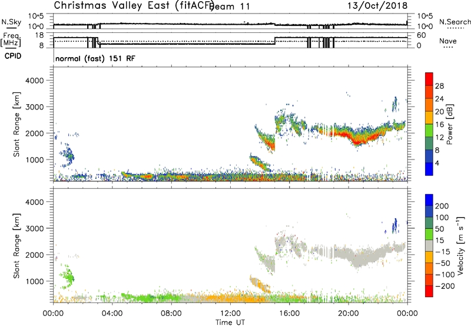Click the 04:00 time tick label
The image size is (471, 326).
click(x=112, y=314)
